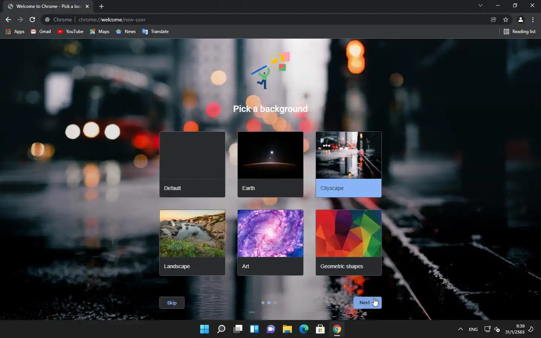
Task: Open Apps from the bookmarks bar
Action: tap(15, 32)
